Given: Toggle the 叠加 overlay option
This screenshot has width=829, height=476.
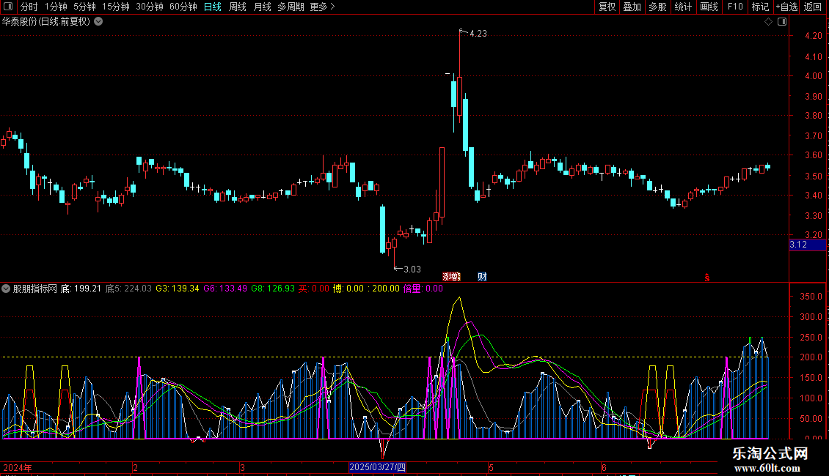Looking at the screenshot, I should click(x=632, y=7).
